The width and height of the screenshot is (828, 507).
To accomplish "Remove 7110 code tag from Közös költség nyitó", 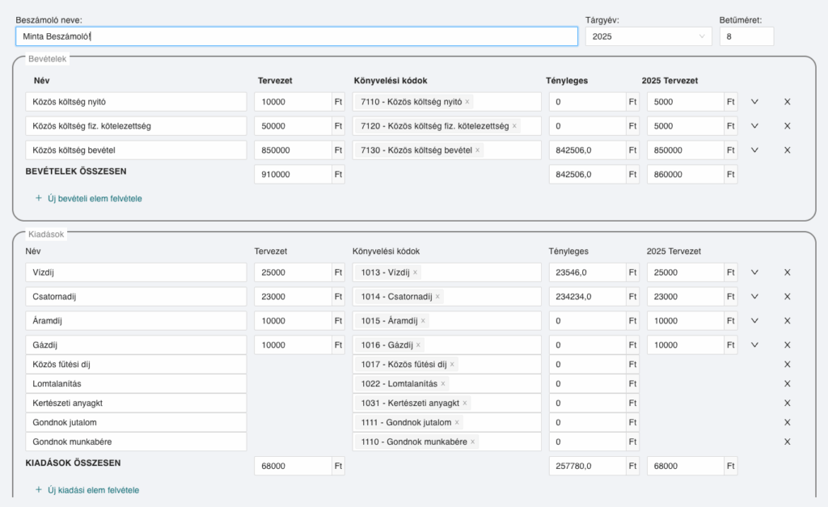I will [x=467, y=102].
